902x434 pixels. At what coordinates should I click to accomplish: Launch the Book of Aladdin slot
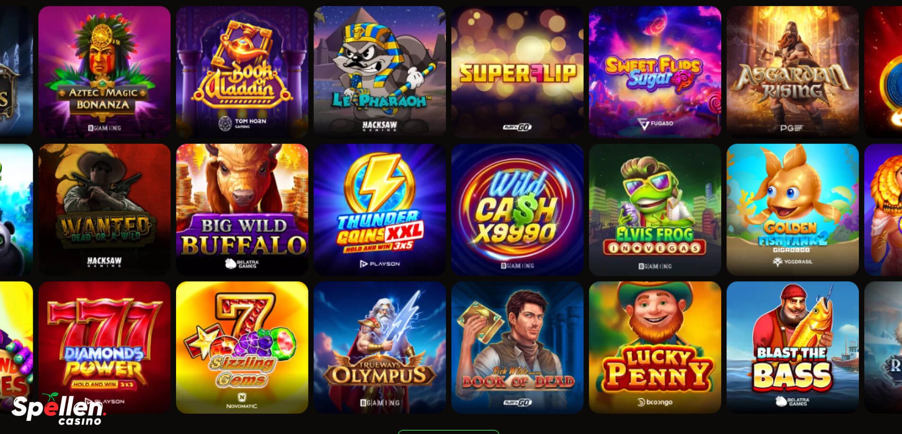pyautogui.click(x=242, y=72)
